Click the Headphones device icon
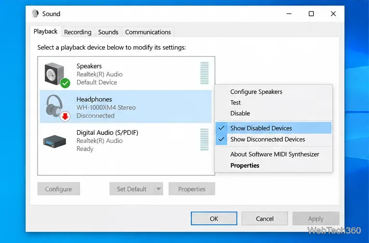Viewport: 369px width, 243px height. click(54, 106)
